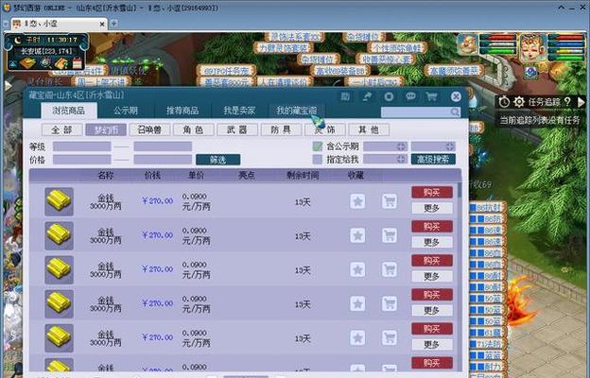Click 购买 on the first listing
The image size is (590, 378).
pyautogui.click(x=432, y=193)
